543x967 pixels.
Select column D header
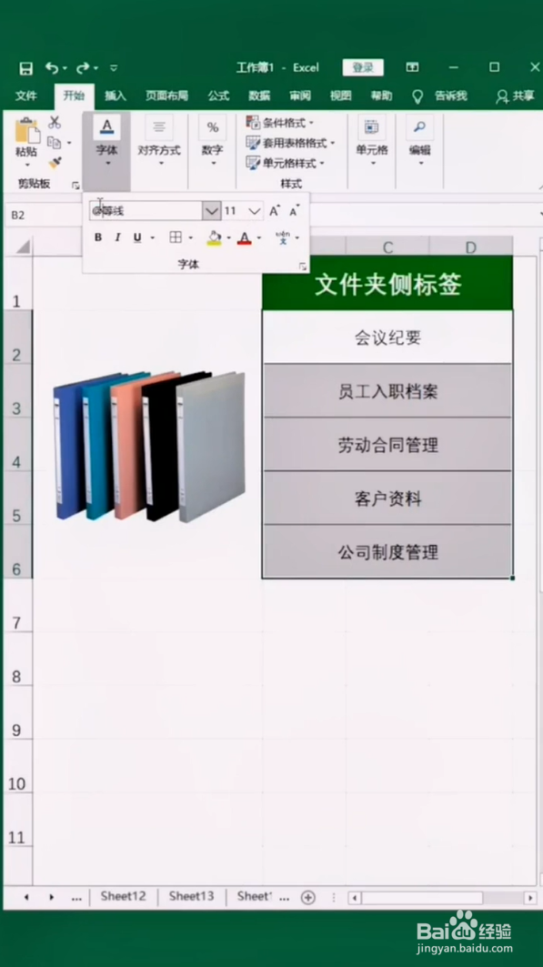[471, 247]
